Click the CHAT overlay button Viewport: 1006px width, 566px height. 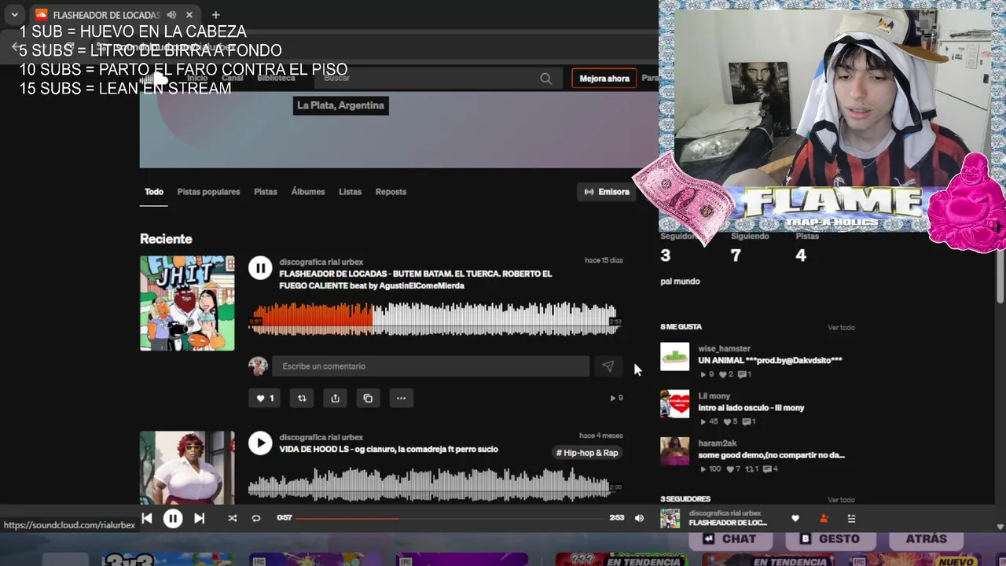pos(729,539)
